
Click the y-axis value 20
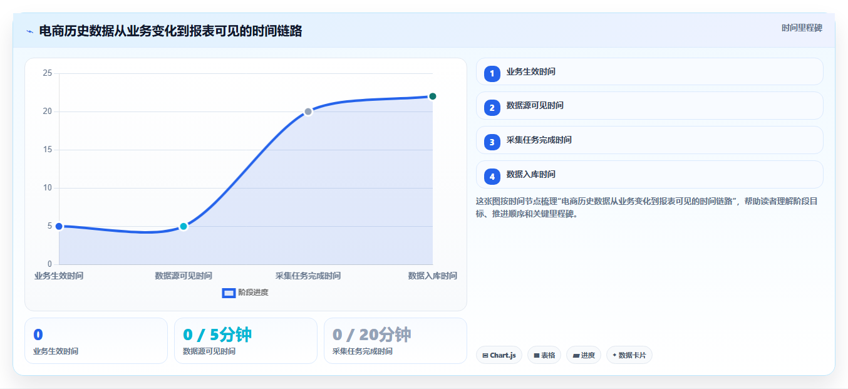47,112
